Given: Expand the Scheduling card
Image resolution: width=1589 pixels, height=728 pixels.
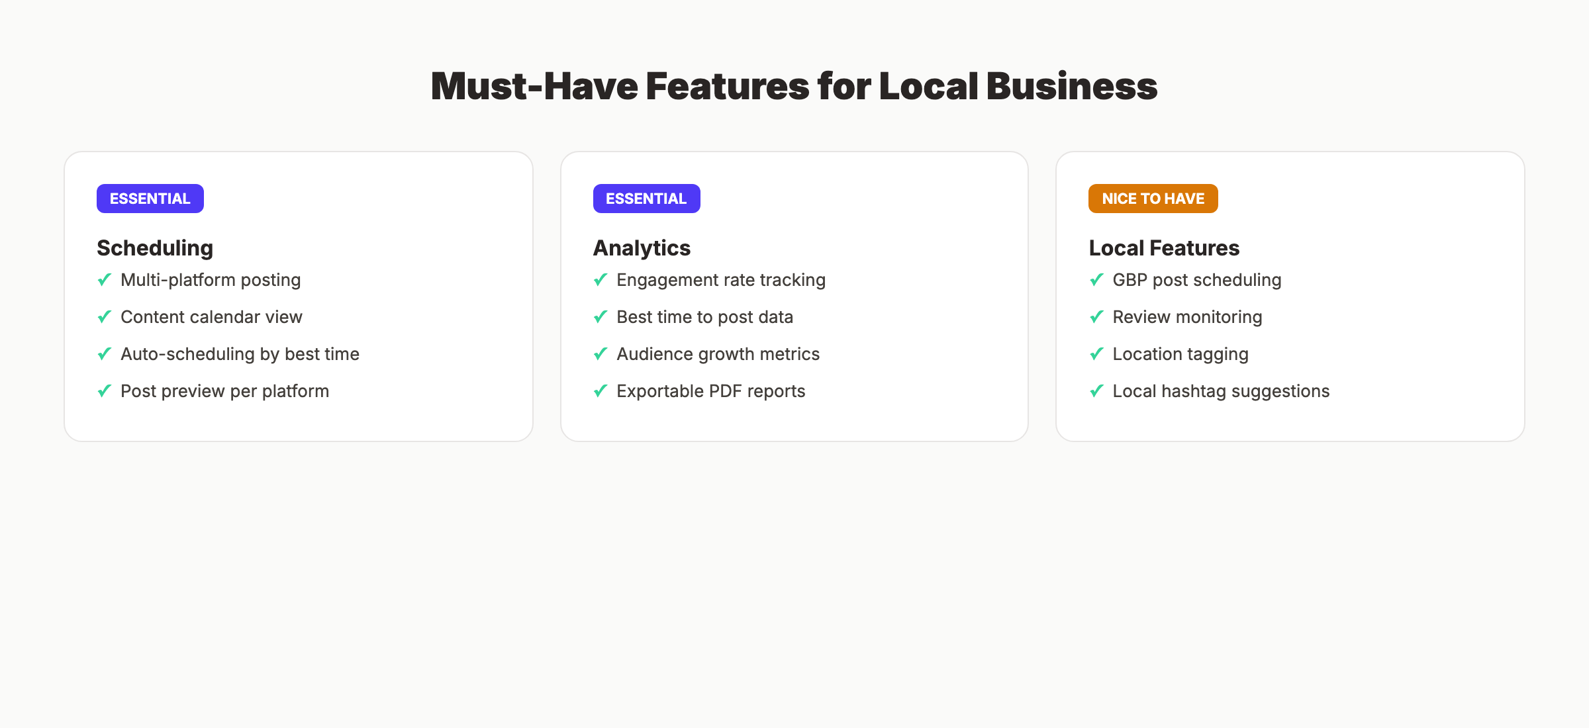Looking at the screenshot, I should [x=298, y=295].
